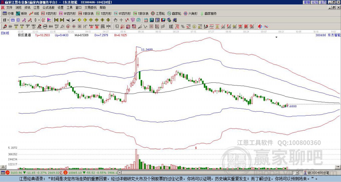The height and width of the screenshot is (182, 341).
Task: Click the 7.6800 low price label
Action: [292, 106]
